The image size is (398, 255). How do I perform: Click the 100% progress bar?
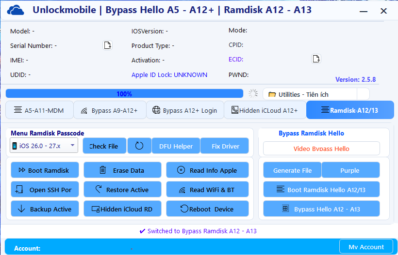124,93
